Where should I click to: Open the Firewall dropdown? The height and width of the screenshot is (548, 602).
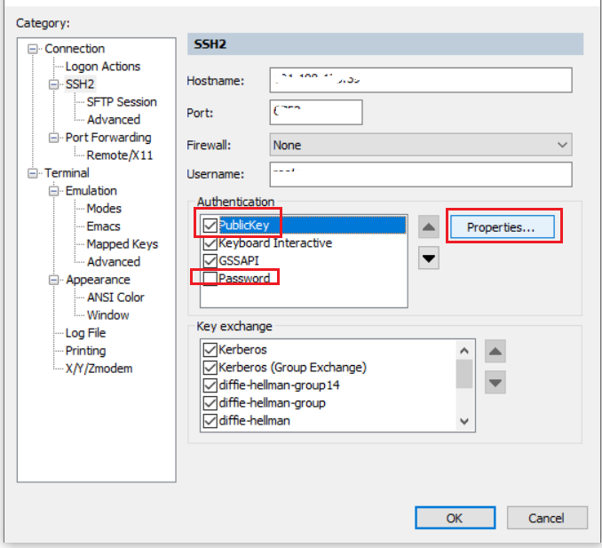[421, 145]
